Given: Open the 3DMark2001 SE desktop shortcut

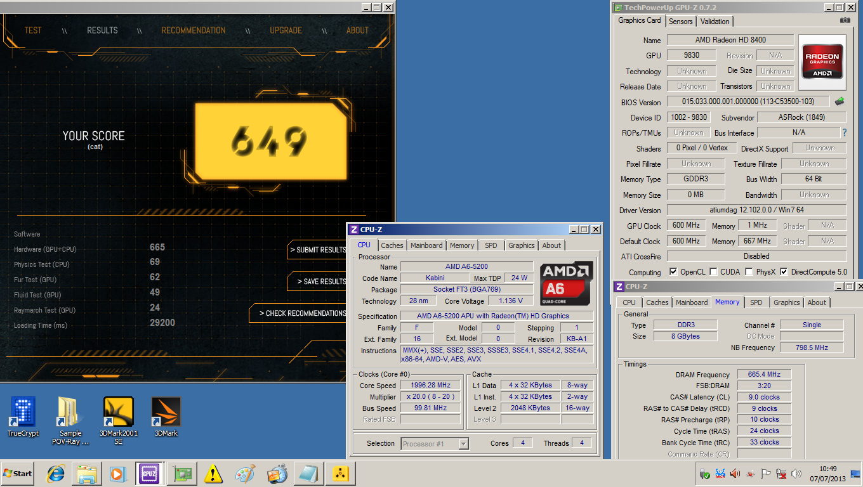Looking at the screenshot, I should [119, 420].
